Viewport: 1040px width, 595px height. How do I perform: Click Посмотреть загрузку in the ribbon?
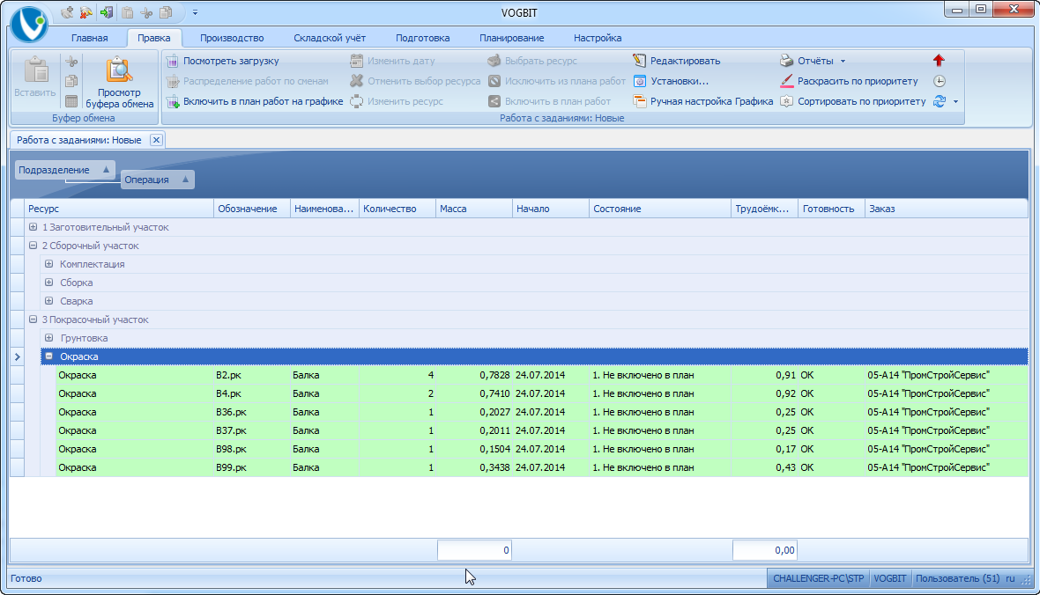tap(223, 61)
